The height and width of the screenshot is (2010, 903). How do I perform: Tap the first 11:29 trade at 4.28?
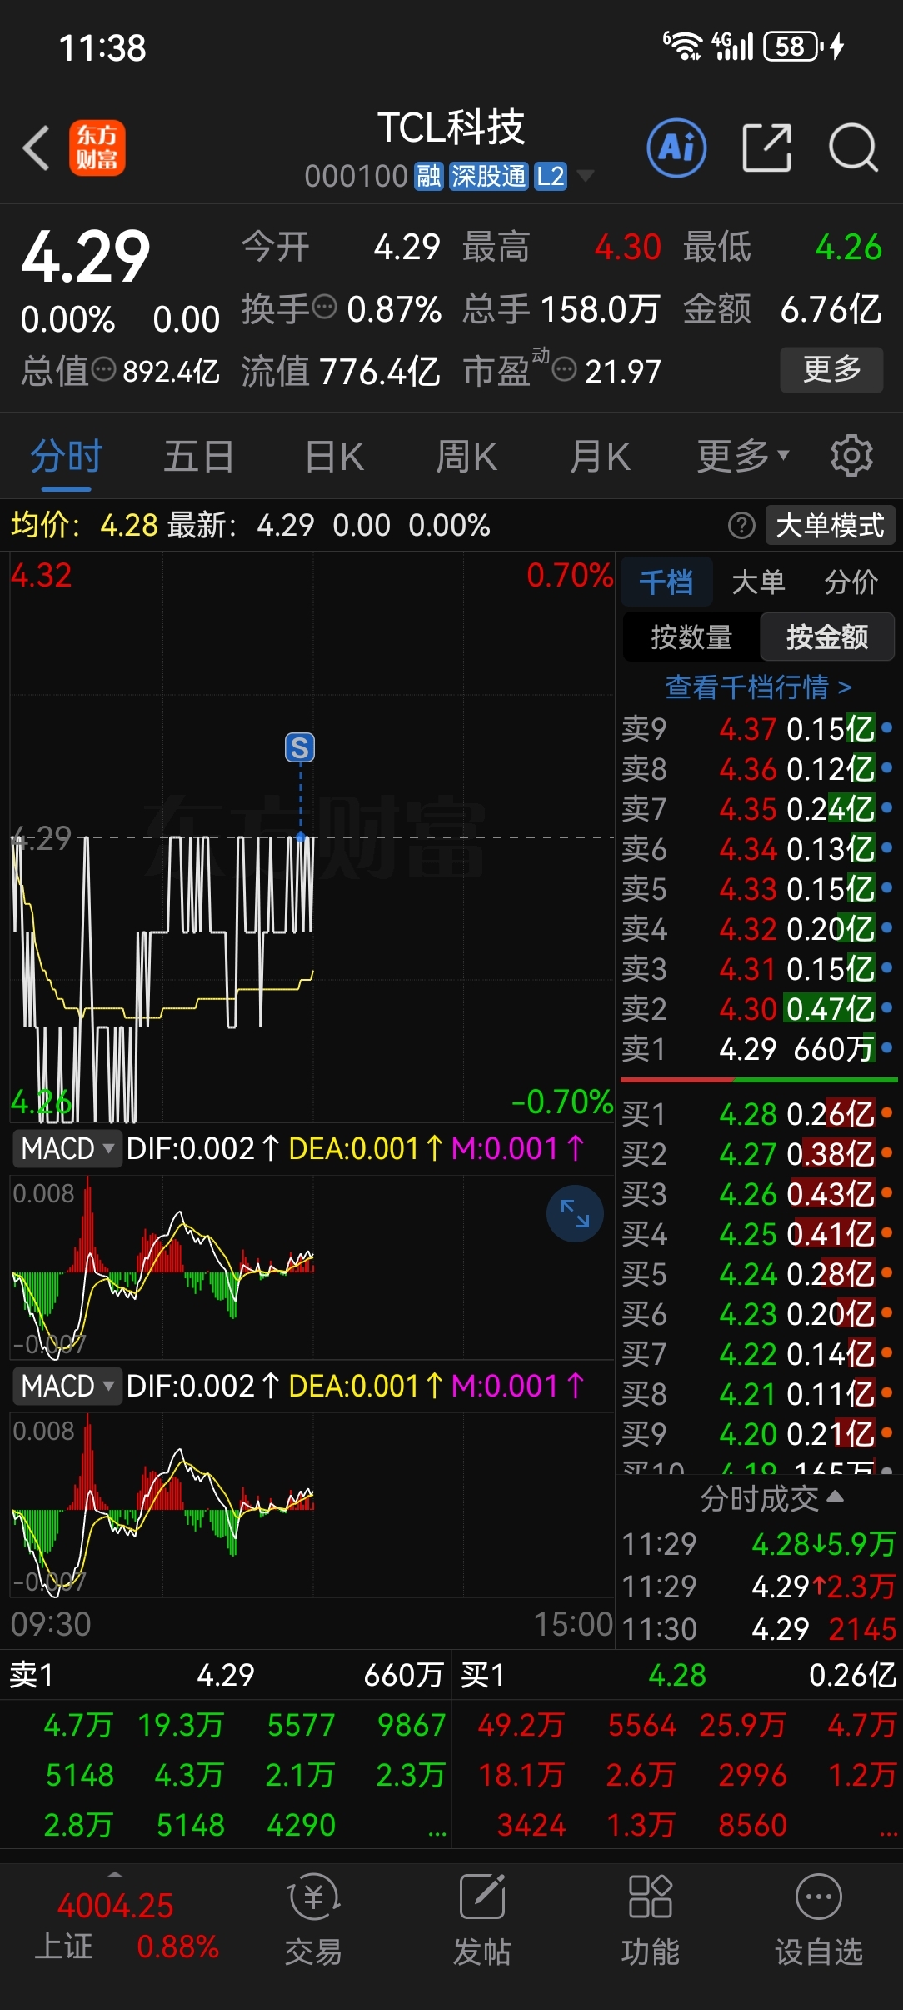(x=758, y=1544)
